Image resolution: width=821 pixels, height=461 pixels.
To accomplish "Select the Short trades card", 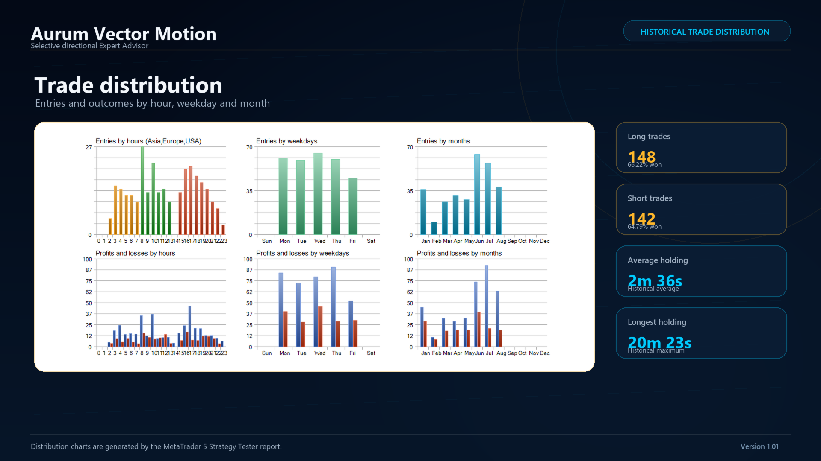I will [701, 210].
